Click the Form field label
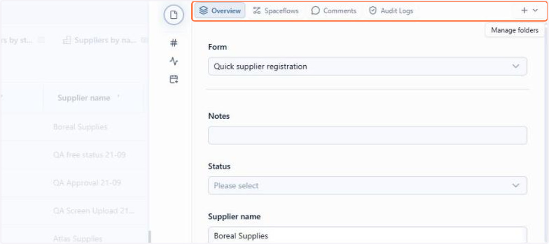This screenshot has width=549, height=244. pos(217,47)
